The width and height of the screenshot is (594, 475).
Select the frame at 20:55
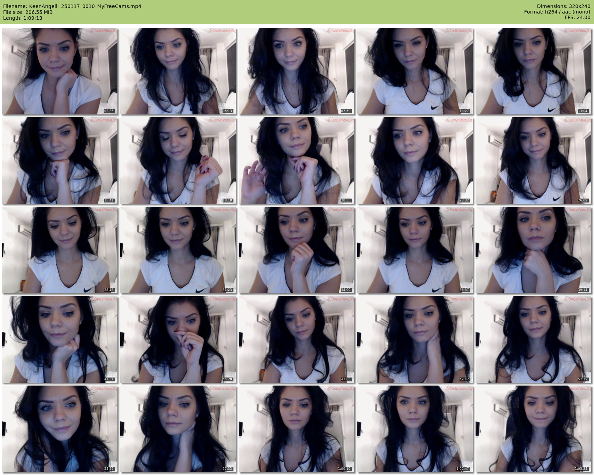tap(297, 161)
